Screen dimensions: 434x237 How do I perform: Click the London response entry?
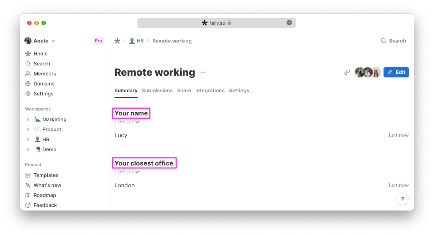pyautogui.click(x=125, y=185)
